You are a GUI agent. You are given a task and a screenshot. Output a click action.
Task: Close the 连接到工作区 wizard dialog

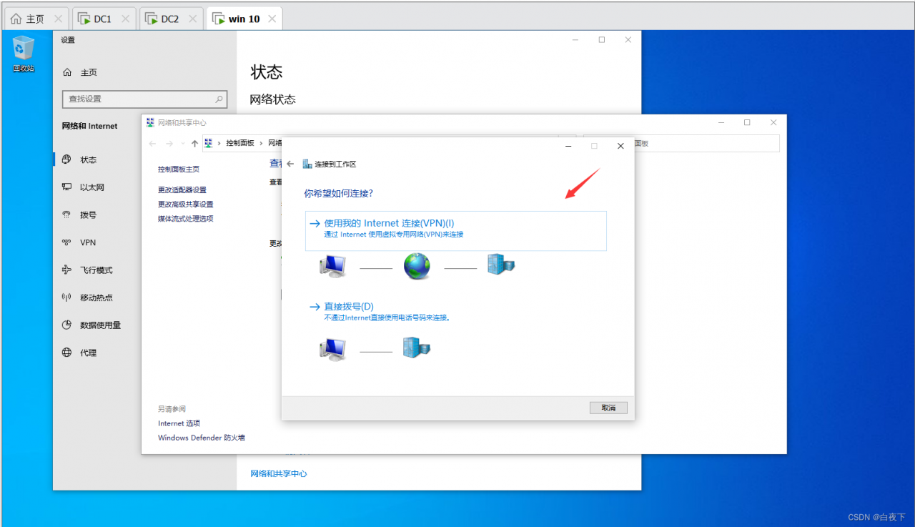[620, 146]
